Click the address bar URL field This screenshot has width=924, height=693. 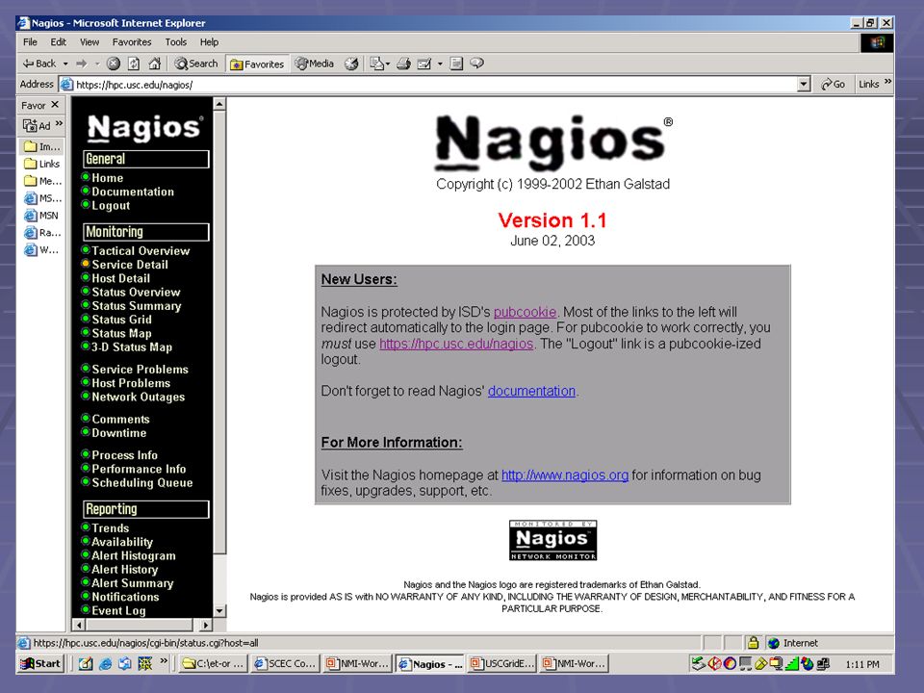click(x=433, y=85)
